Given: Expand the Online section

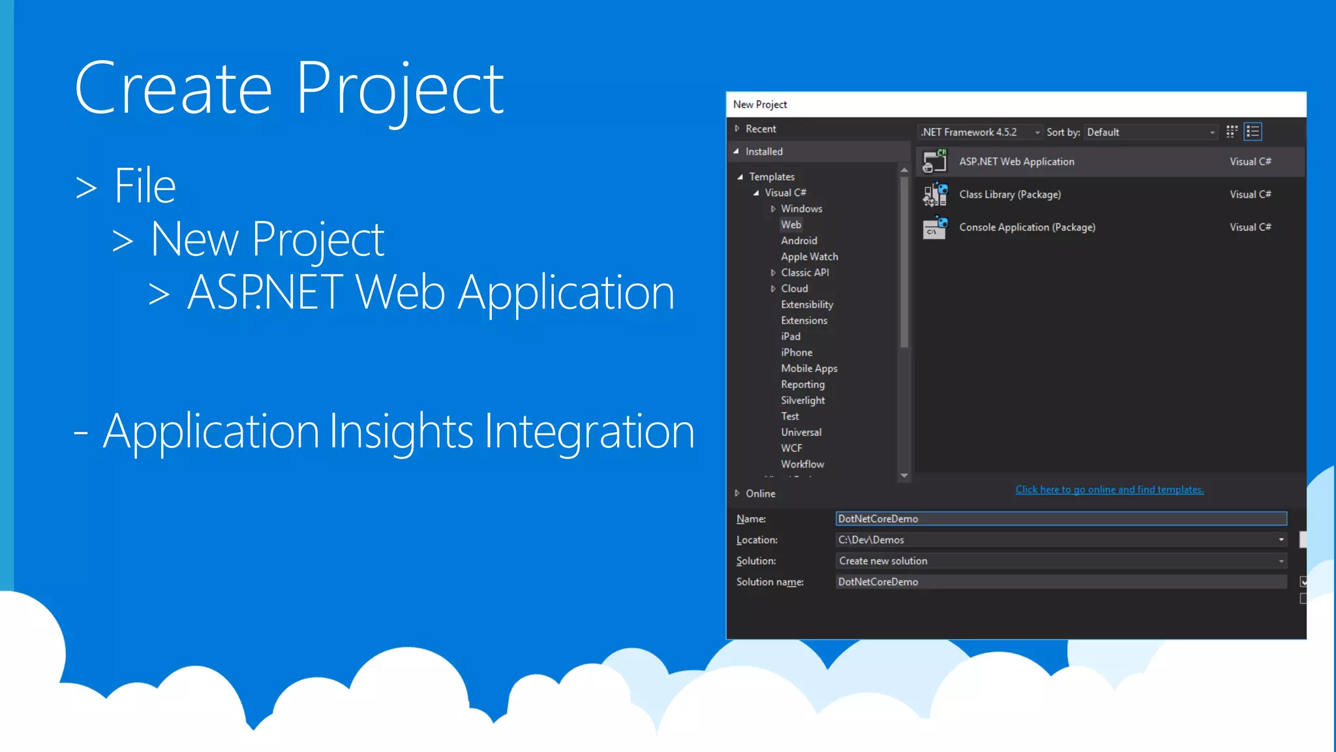Looking at the screenshot, I should tap(737, 493).
